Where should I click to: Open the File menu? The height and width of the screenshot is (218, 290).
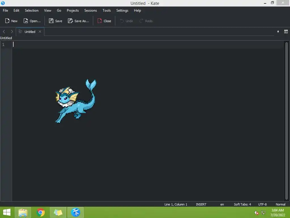pos(5,11)
